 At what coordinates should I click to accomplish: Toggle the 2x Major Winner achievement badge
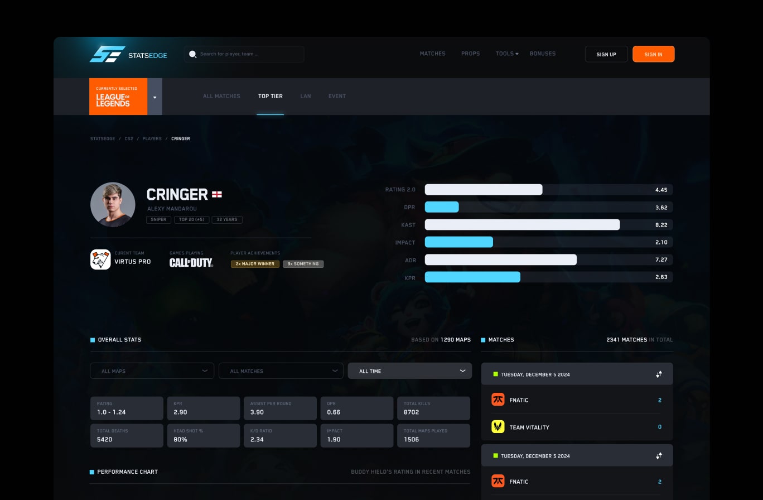pos(255,263)
